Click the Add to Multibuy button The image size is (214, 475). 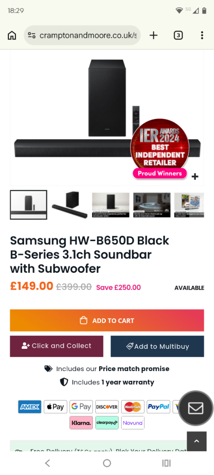click(x=157, y=346)
